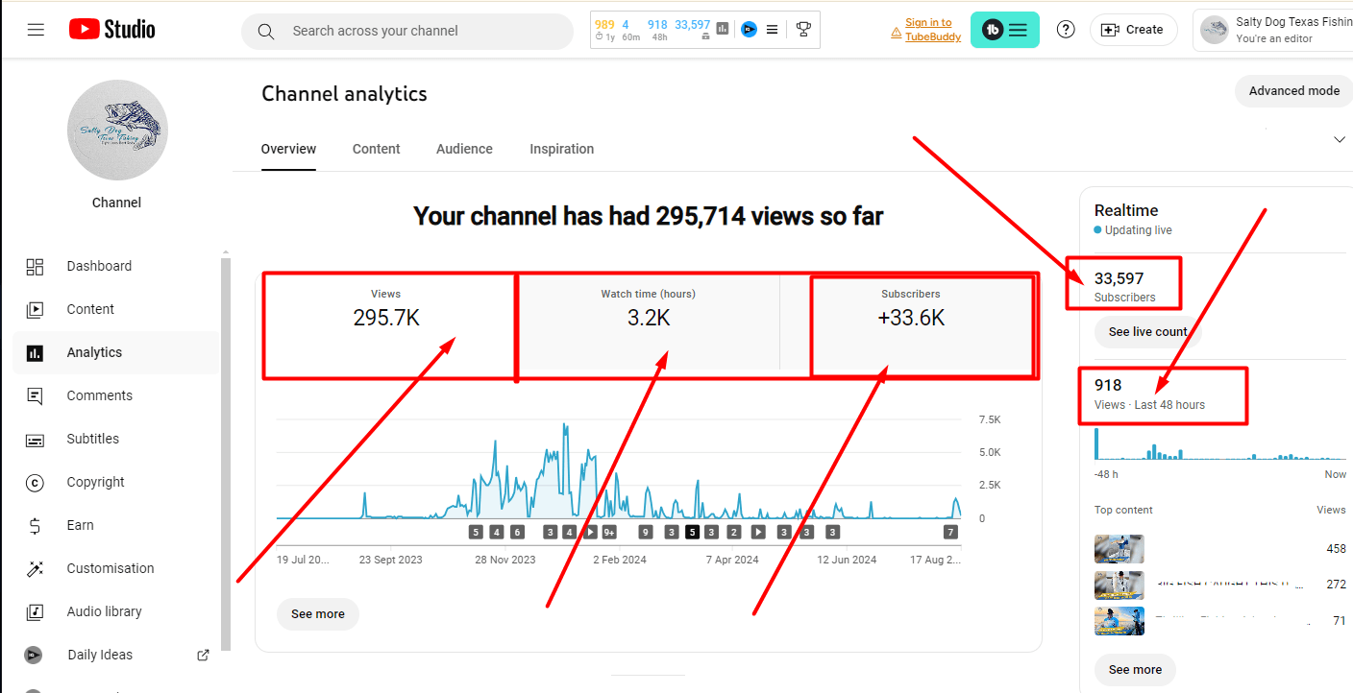This screenshot has height=693, width=1353.
Task: Open the Inspiration tab
Action: coord(561,149)
